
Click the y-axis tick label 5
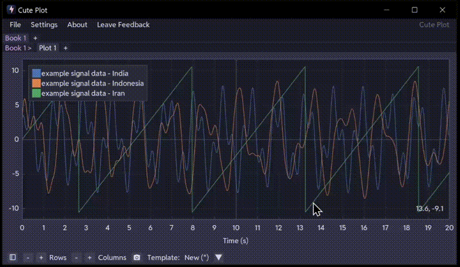click(17, 105)
